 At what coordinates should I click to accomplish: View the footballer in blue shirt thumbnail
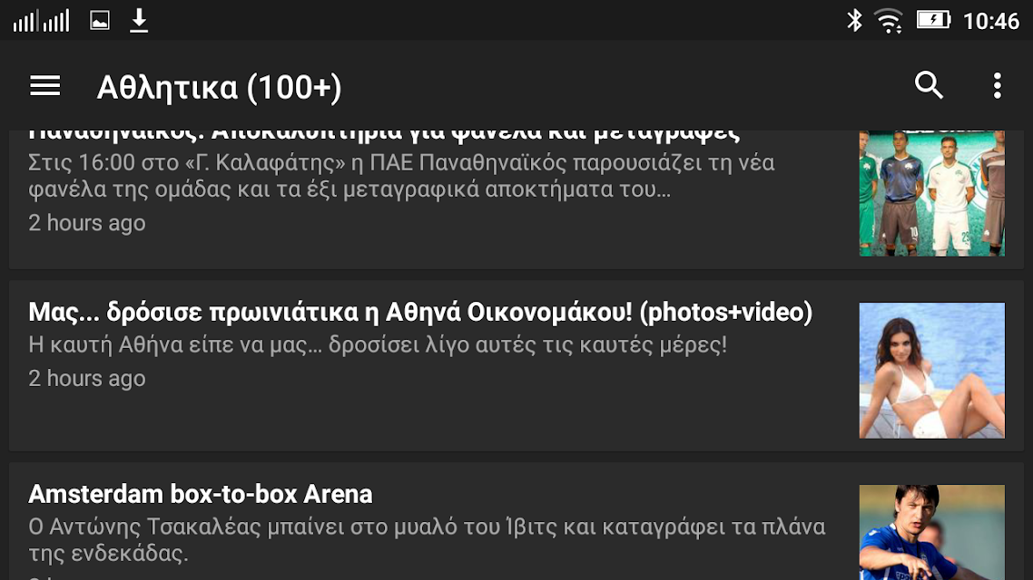[932, 532]
